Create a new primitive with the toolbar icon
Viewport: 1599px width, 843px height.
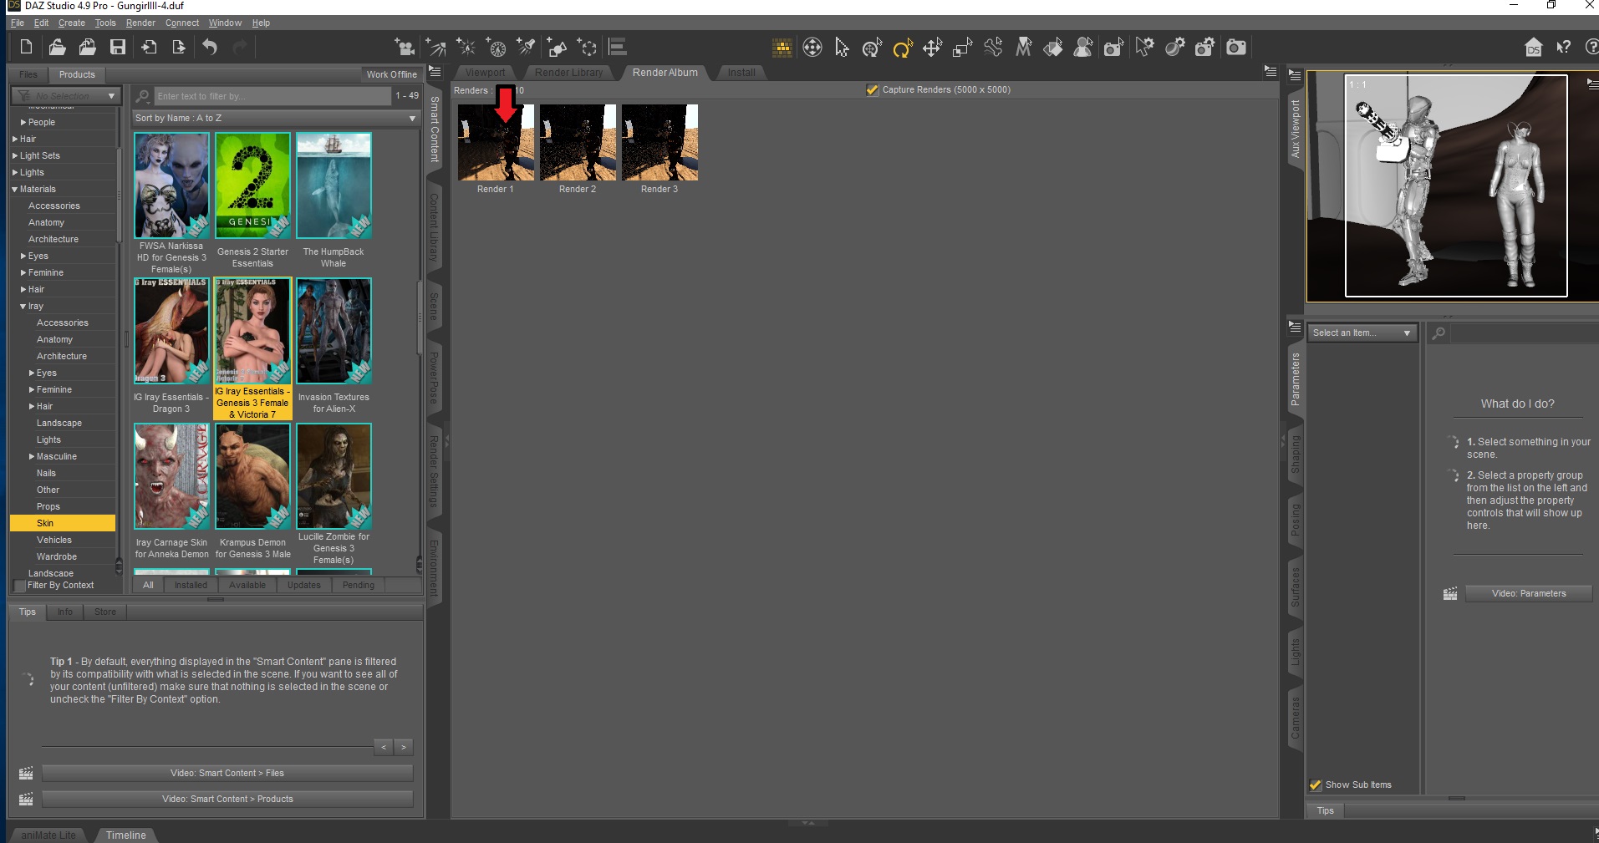(557, 48)
